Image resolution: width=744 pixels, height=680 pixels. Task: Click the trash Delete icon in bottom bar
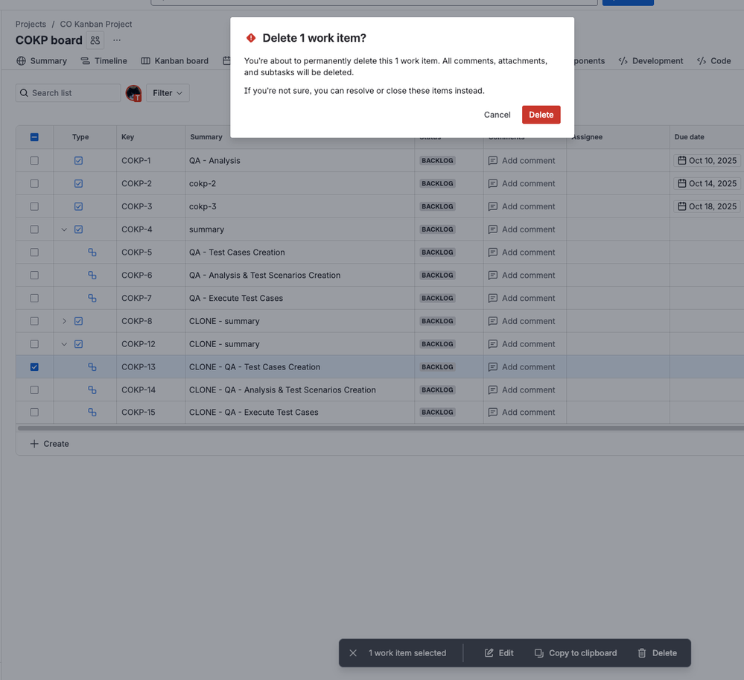click(x=642, y=653)
